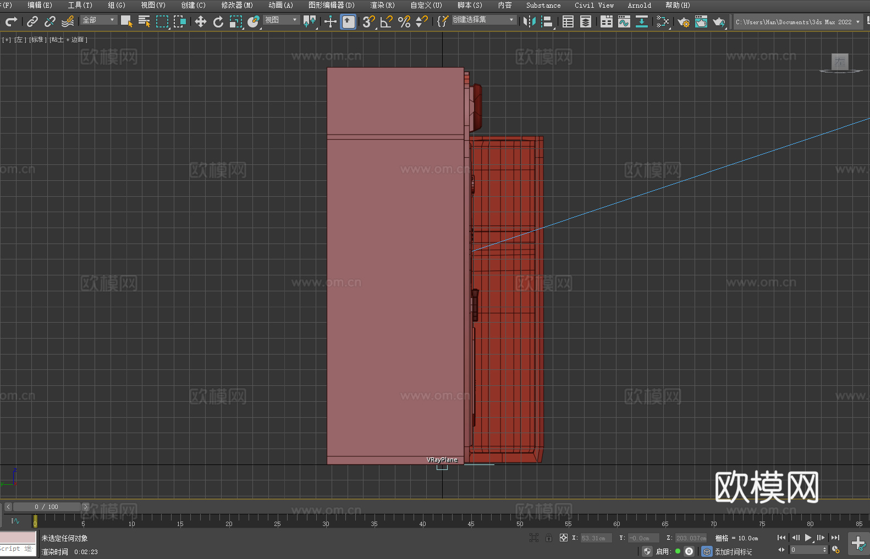
Task: Open the Civil View menu
Action: [594, 5]
